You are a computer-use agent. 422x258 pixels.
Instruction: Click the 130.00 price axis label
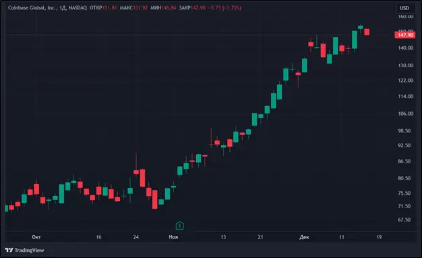pyautogui.click(x=406, y=65)
